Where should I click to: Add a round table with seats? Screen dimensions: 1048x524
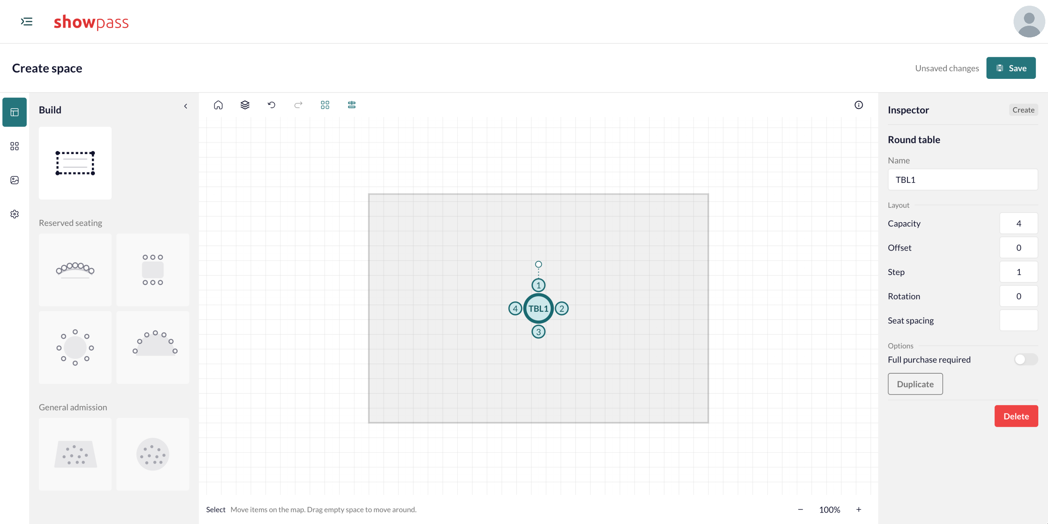(75, 348)
